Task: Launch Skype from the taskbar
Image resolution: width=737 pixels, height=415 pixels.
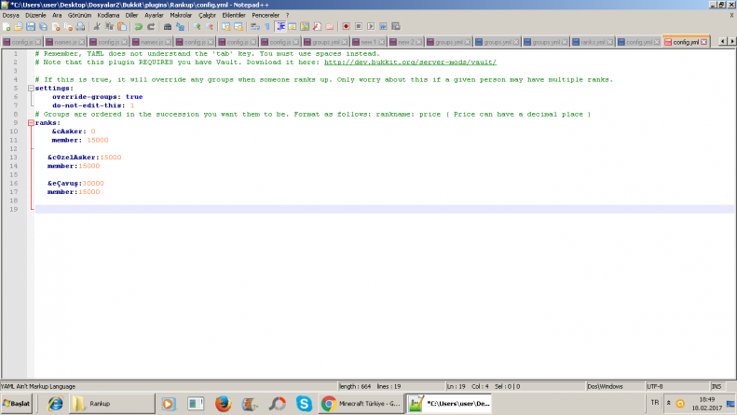Action: coord(304,404)
